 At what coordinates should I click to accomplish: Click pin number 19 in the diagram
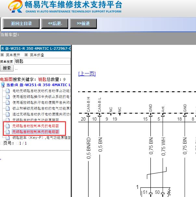click(x=115, y=119)
